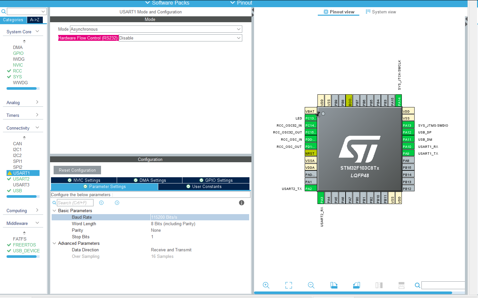478x298 pixels.
Task: Click the Middleware list horizontal scrollbar
Action: pyautogui.click(x=22, y=257)
